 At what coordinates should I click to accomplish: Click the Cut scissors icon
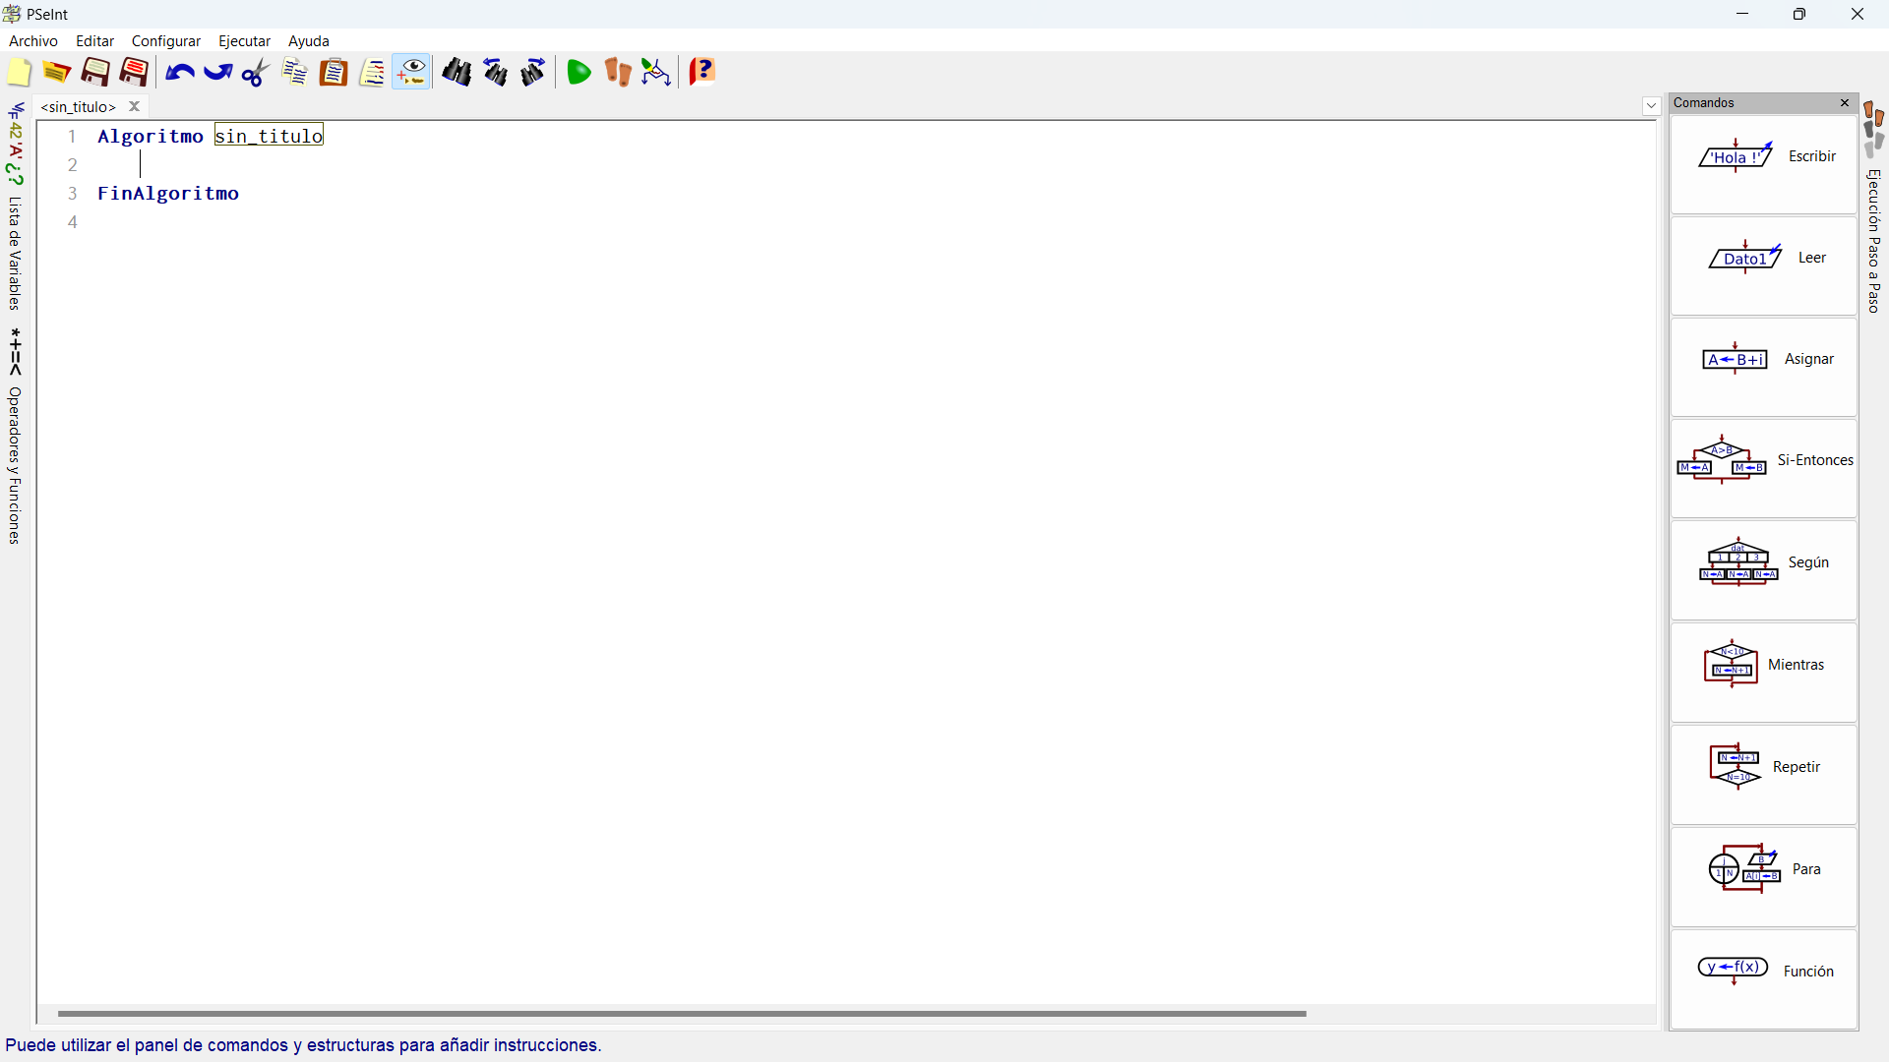[255, 73]
